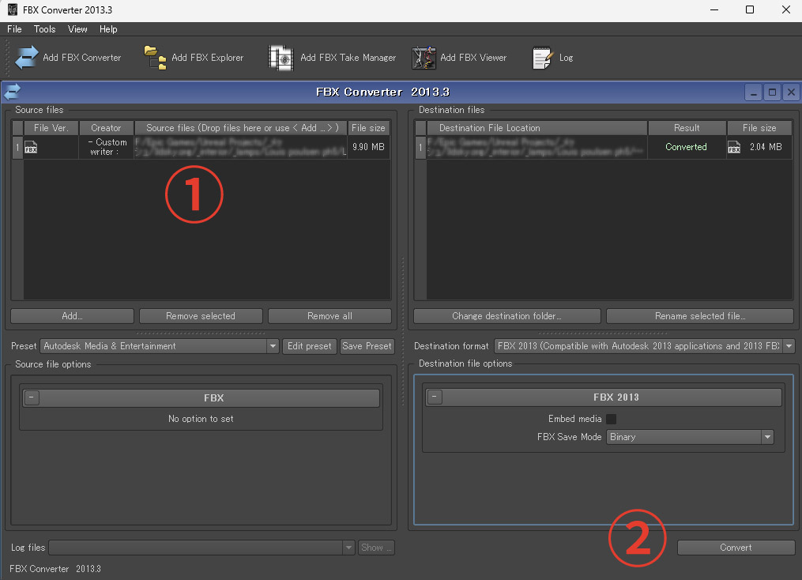802x580 pixels.
Task: Enable the Embed media checkbox
Action: 611,419
